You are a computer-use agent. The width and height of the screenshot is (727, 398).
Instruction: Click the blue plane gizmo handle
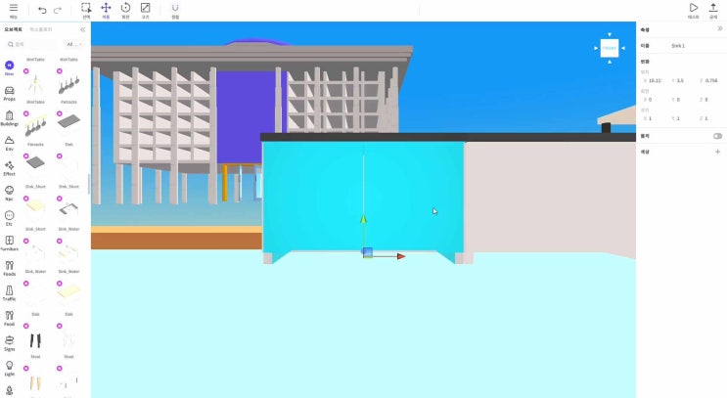click(367, 252)
